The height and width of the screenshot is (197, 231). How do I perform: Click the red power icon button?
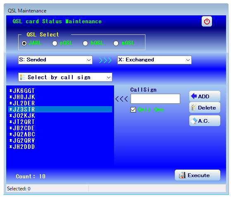(207, 22)
